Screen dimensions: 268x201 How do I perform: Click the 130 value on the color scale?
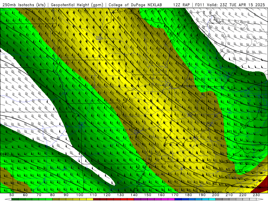point(120,195)
